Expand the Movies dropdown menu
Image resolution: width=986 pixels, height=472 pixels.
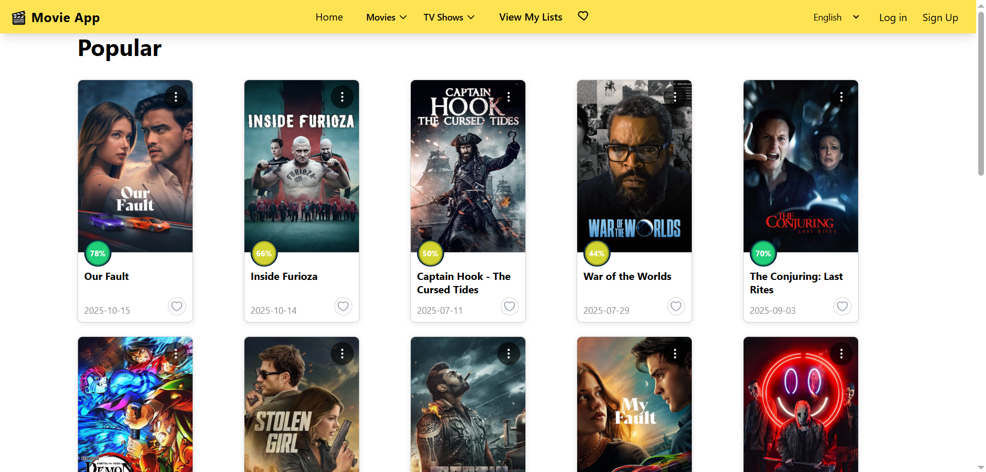386,17
